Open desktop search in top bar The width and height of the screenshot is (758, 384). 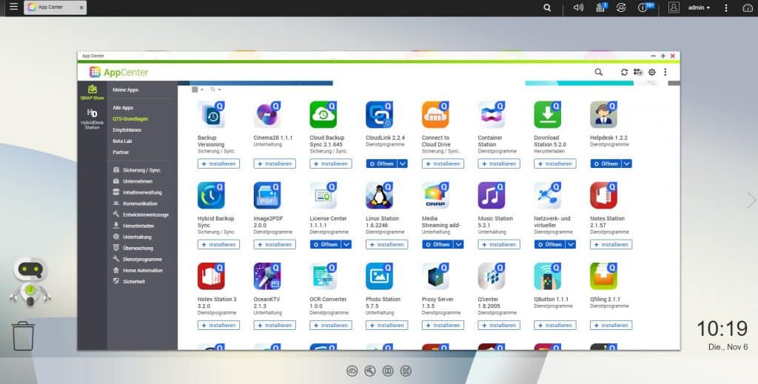click(x=547, y=7)
